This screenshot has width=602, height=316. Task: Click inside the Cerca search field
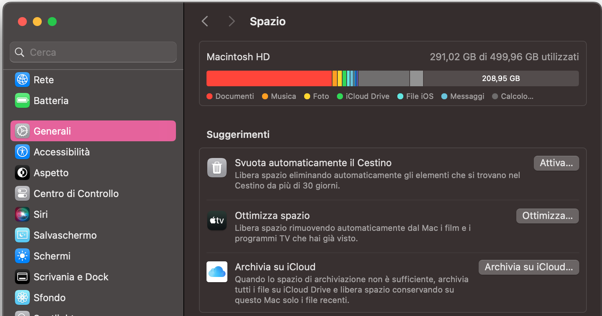[93, 52]
